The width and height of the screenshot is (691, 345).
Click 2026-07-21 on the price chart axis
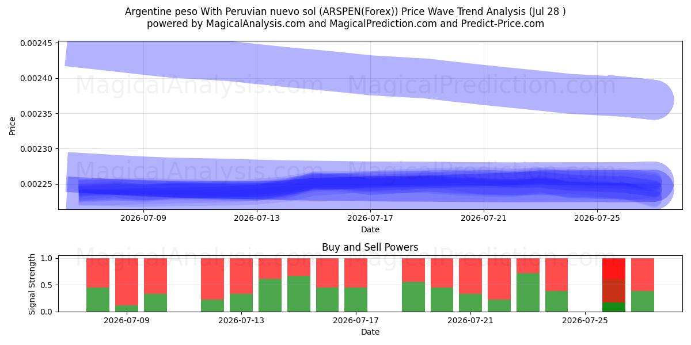[x=484, y=218]
